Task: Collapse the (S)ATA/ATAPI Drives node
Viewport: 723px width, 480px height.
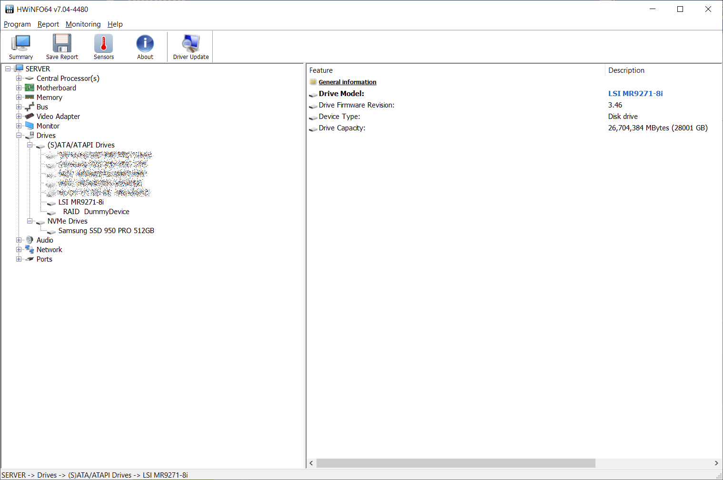Action: (30, 145)
